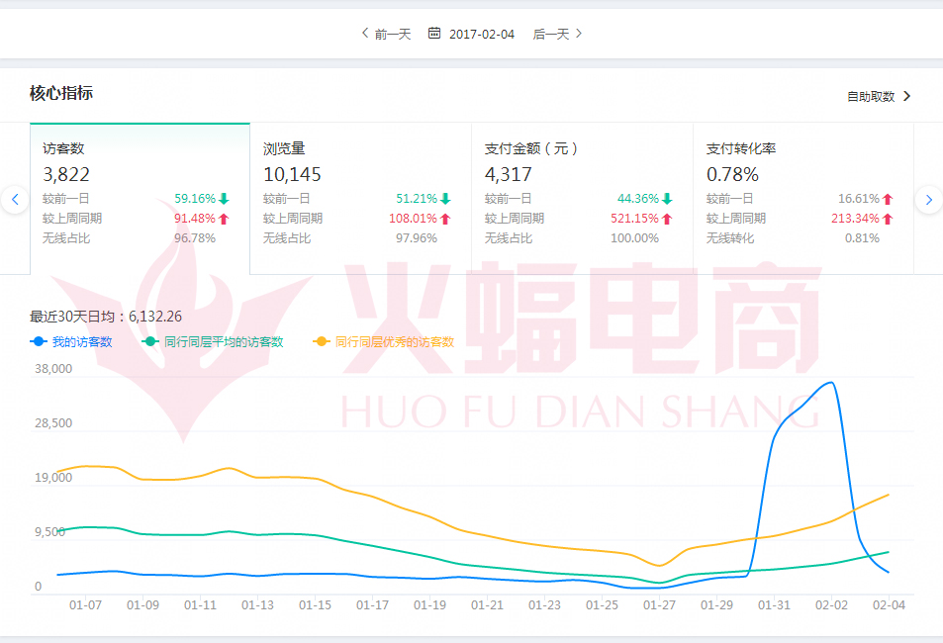Click the 01-27 x-axis date label

[659, 605]
